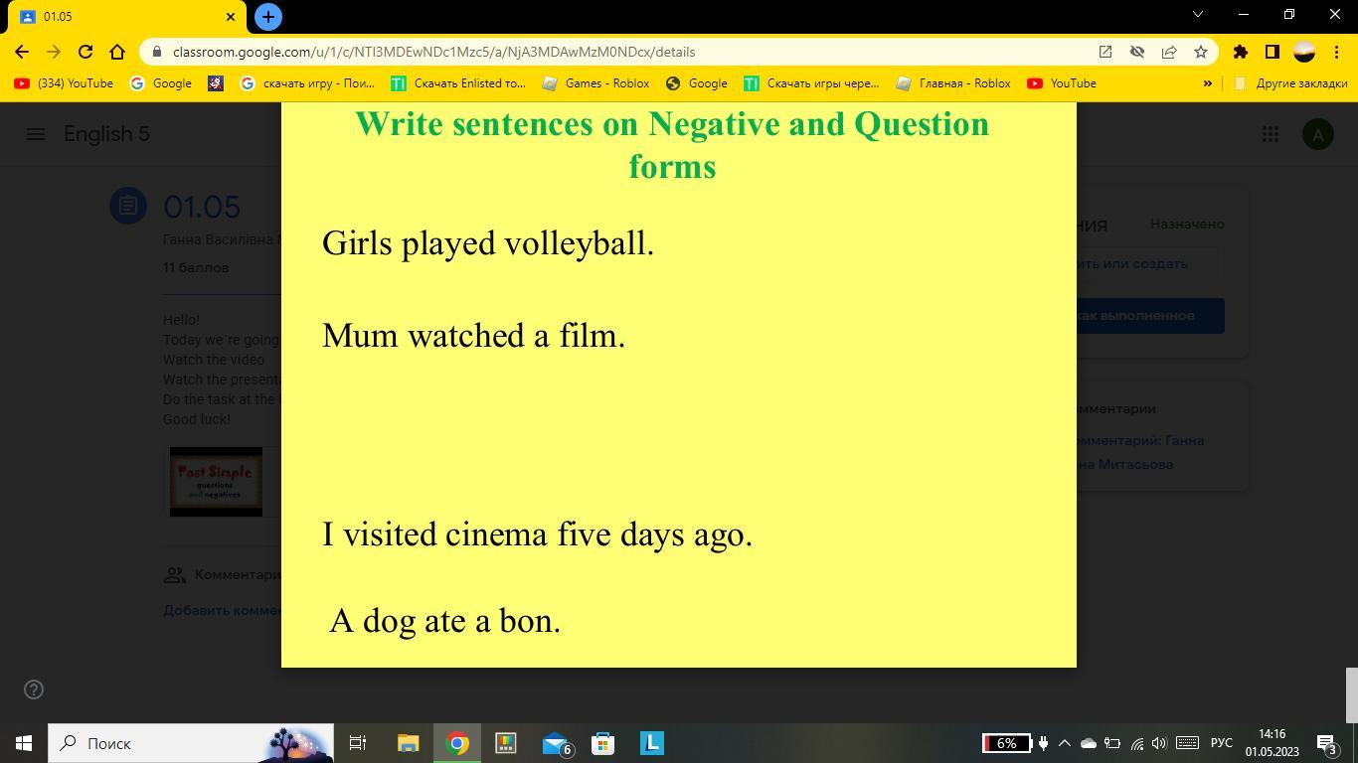Open the Chrome profile avatar
This screenshot has height=763, width=1358.
[x=1304, y=52]
